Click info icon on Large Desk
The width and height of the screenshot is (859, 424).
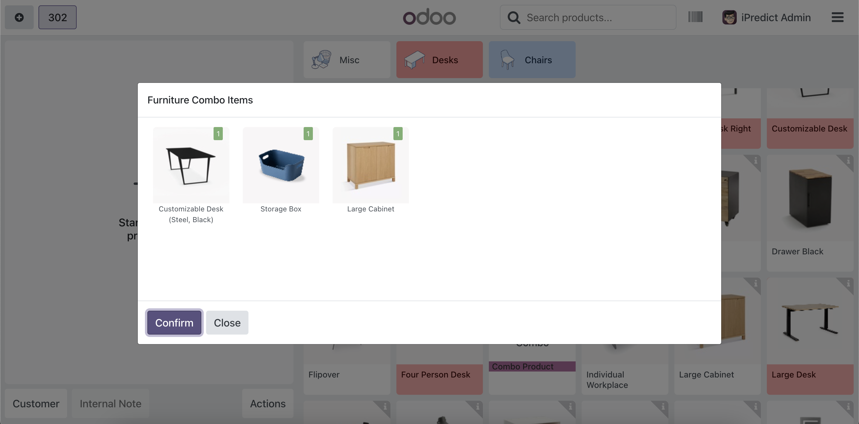coord(848,284)
